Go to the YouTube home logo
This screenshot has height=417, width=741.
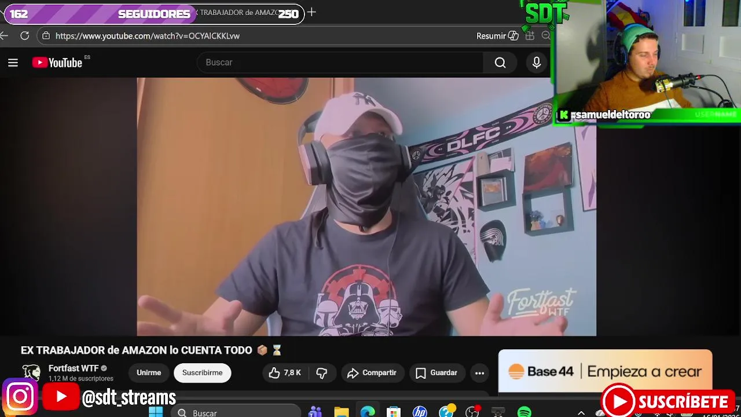point(57,63)
